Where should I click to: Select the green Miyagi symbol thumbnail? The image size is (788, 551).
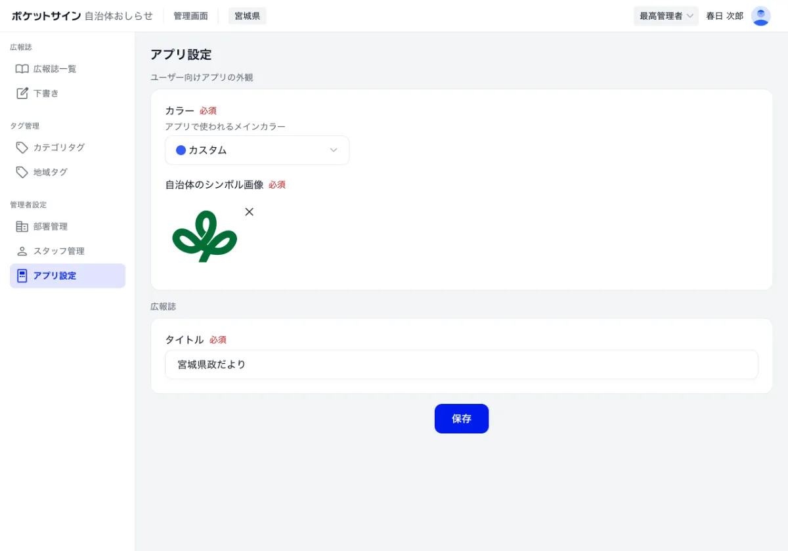point(205,238)
